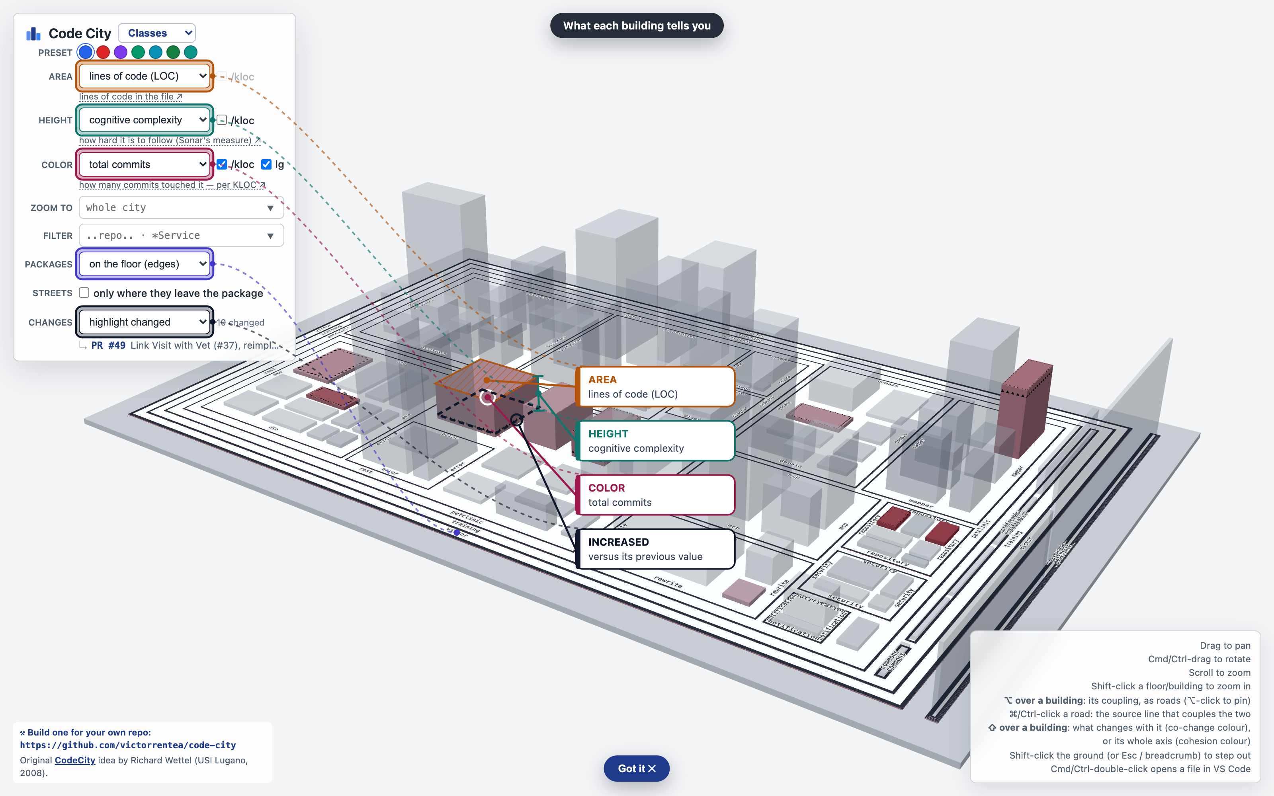The height and width of the screenshot is (796, 1274).
Task: Click the INCREASED versus previous value callout
Action: pos(655,549)
